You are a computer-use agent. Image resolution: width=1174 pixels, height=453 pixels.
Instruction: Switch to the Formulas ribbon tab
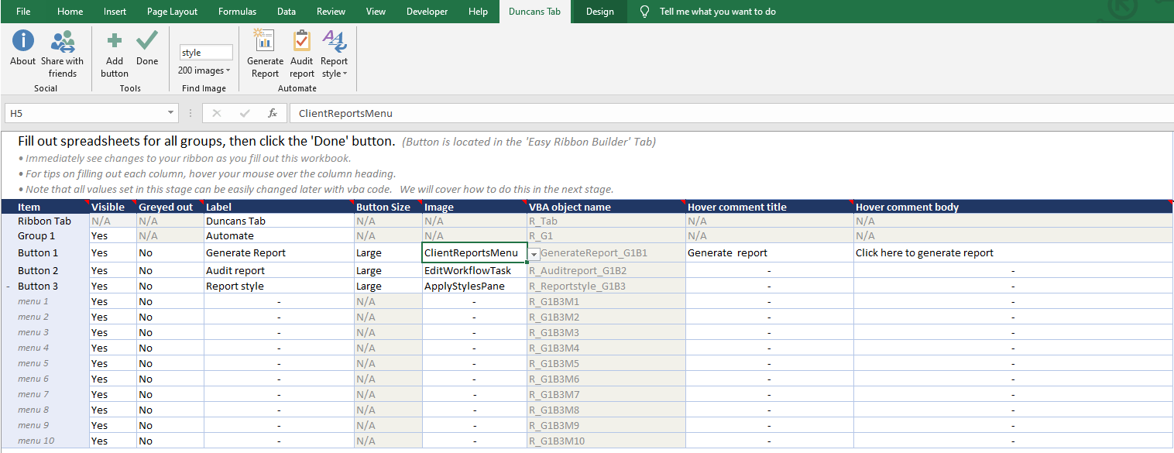tap(237, 11)
